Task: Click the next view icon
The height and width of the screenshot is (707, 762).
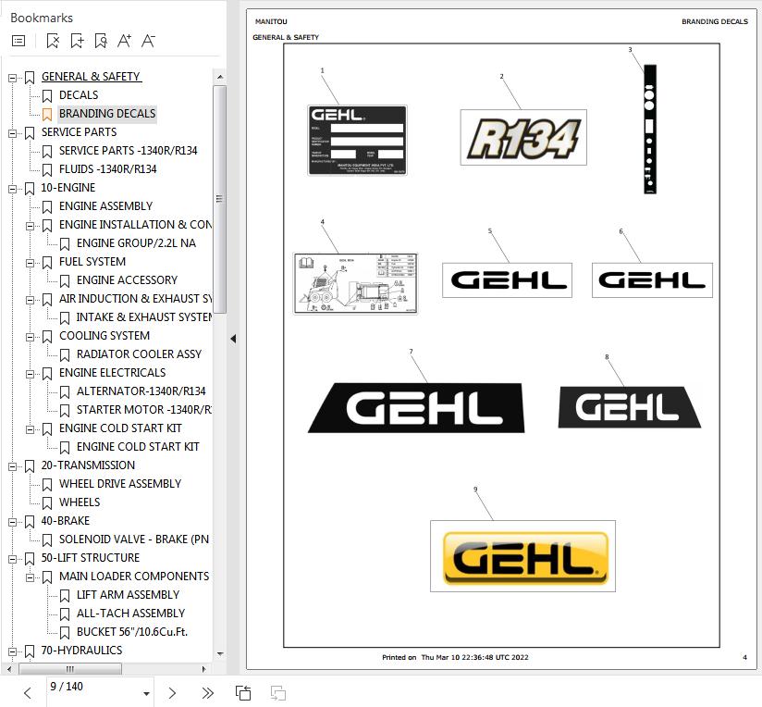Action: pyautogui.click(x=278, y=693)
